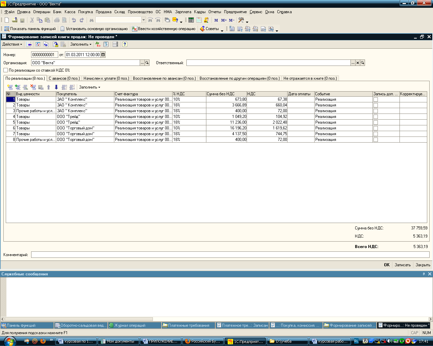Screen dimensions: 433x346
Task: Click 'Установить основную организацию' button
Action: (x=94, y=29)
